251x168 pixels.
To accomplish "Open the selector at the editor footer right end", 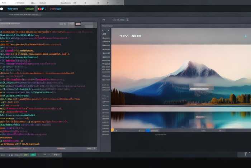I will tap(92, 149).
